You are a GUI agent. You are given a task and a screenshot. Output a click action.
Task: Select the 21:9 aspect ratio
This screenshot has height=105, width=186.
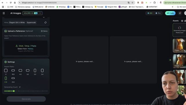13,80
